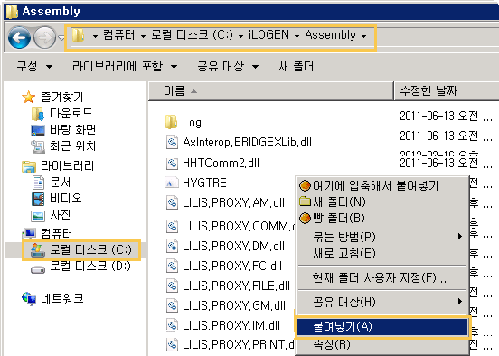This screenshot has height=356, width=499.
Task: Select AxInterop.BRIDGEXLib.dll file
Action: click(239, 142)
